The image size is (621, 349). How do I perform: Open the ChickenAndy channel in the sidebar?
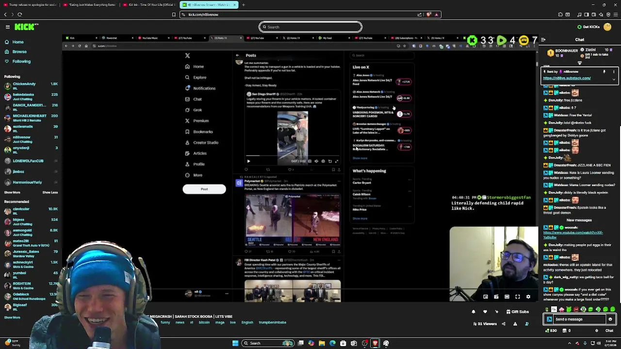point(31,86)
